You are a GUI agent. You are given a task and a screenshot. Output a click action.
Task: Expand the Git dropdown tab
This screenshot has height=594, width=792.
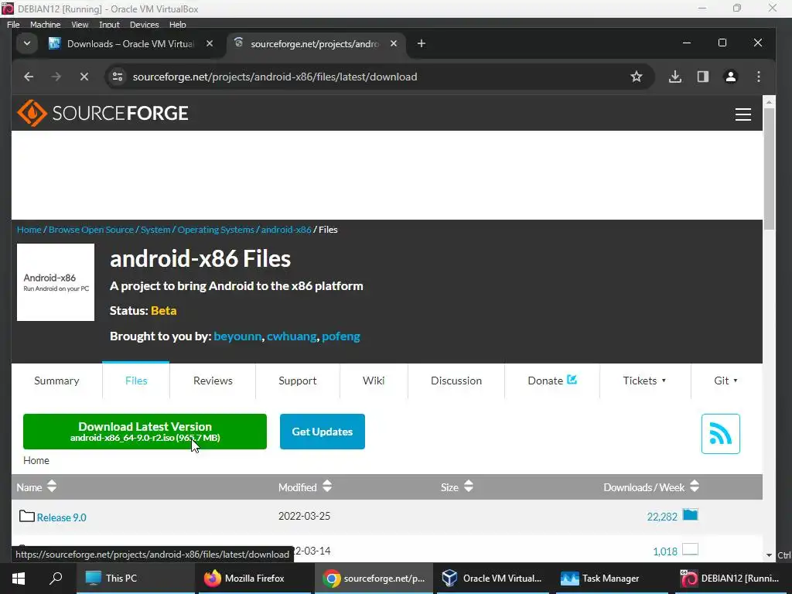pyautogui.click(x=725, y=381)
